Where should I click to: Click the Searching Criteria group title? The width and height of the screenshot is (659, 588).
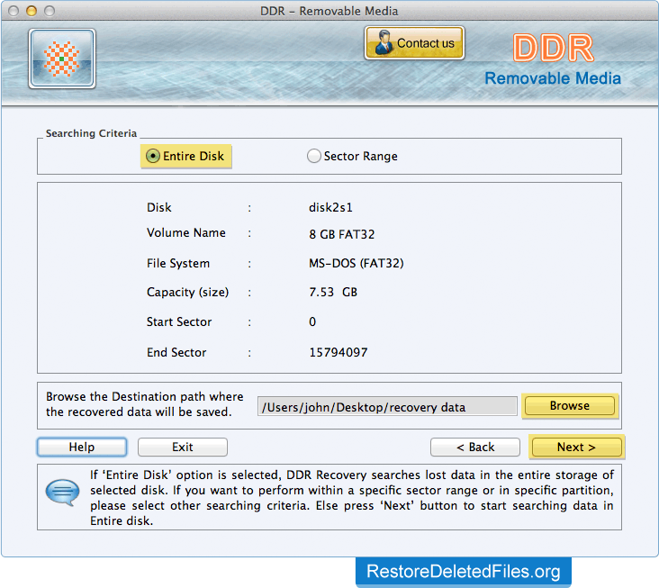[91, 133]
